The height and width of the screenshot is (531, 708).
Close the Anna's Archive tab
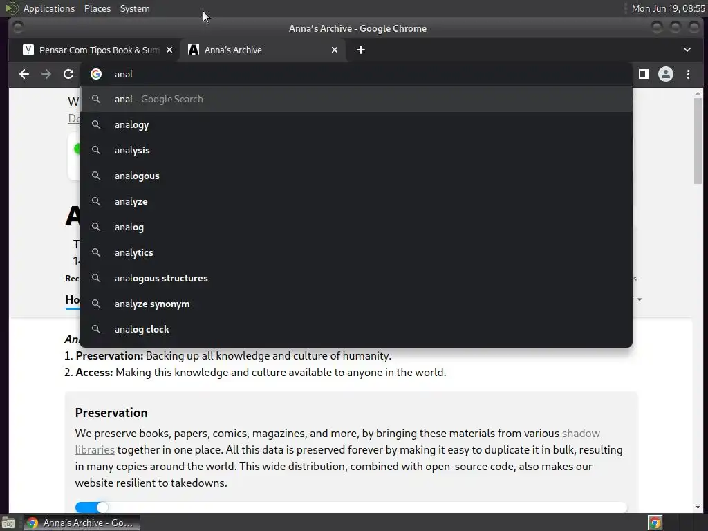tap(335, 50)
